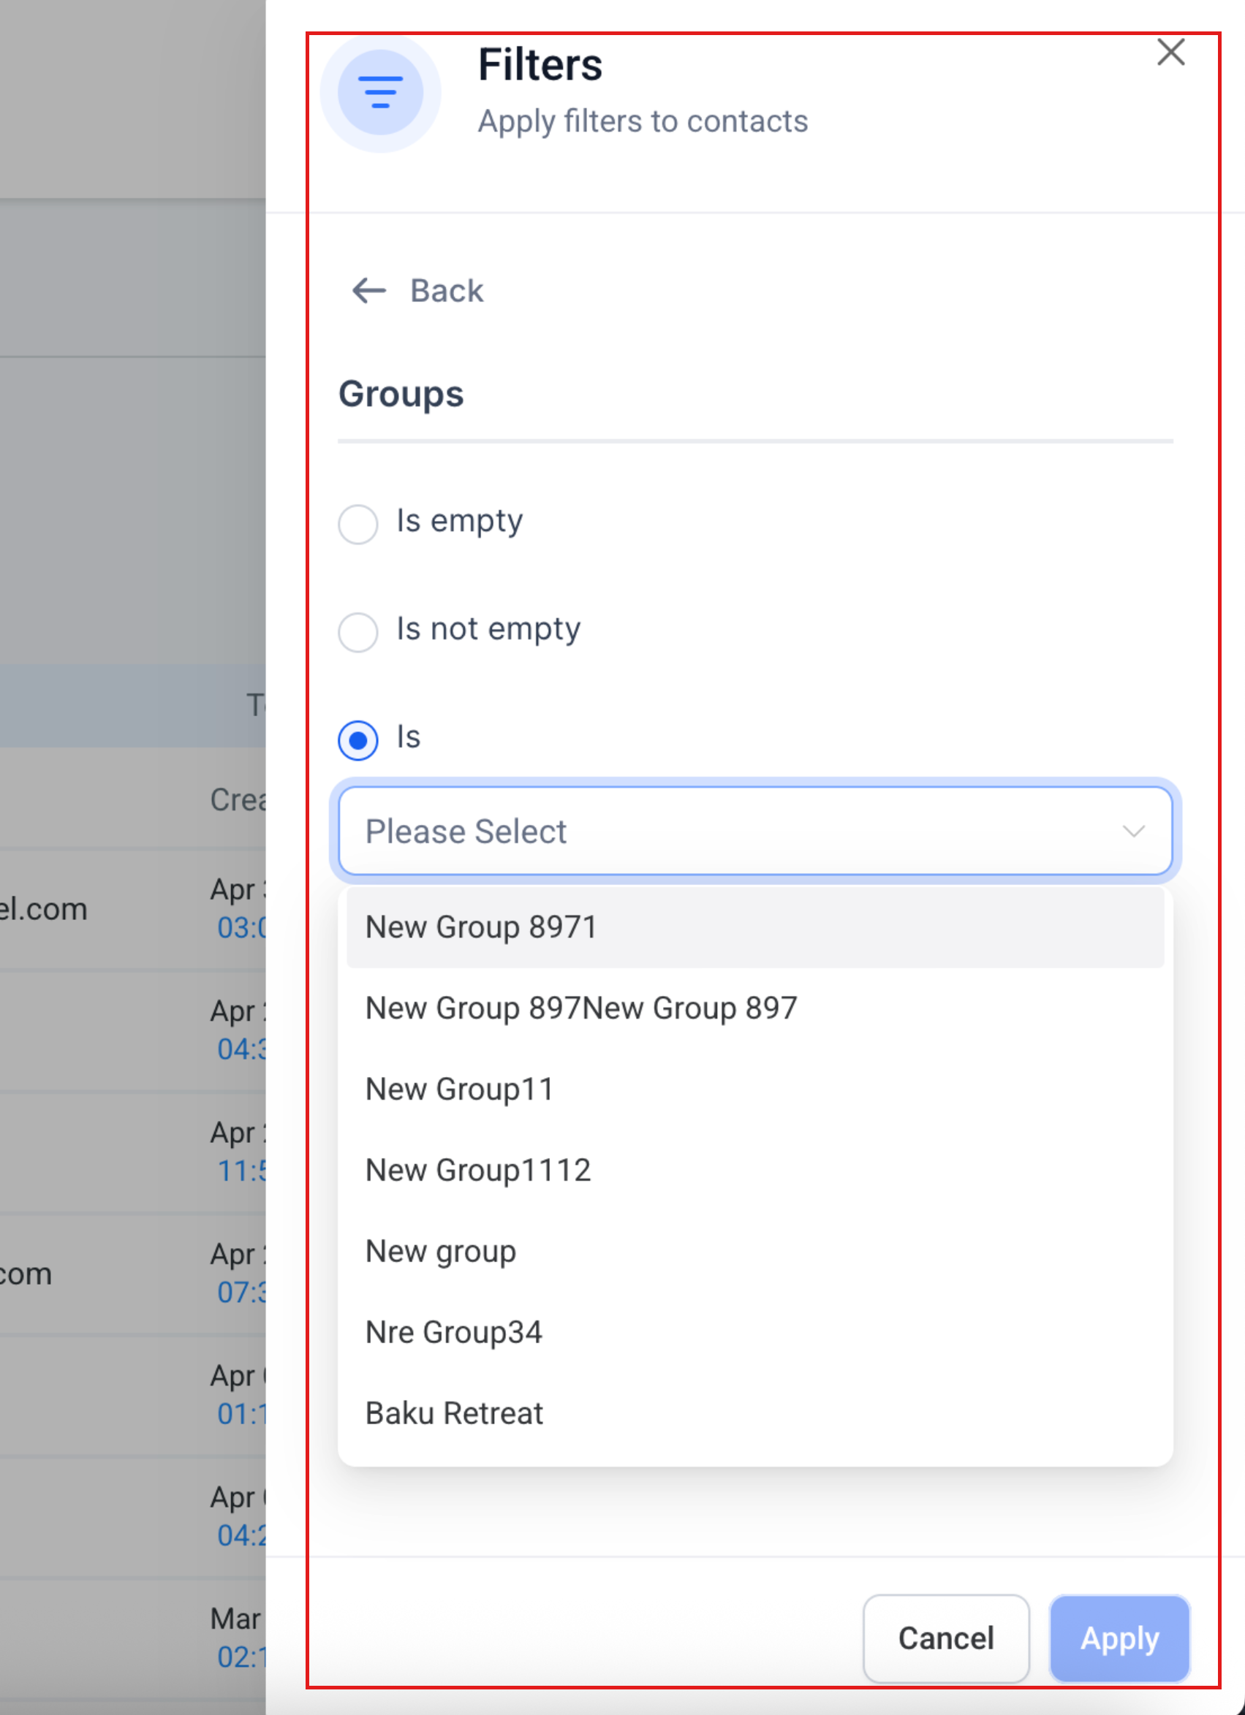Select the "Is" radio button
The height and width of the screenshot is (1715, 1245).
357,739
